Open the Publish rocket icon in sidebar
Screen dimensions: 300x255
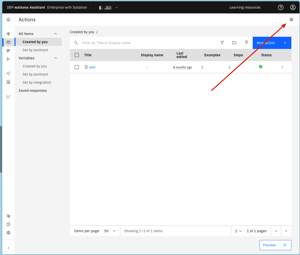coord(8,74)
